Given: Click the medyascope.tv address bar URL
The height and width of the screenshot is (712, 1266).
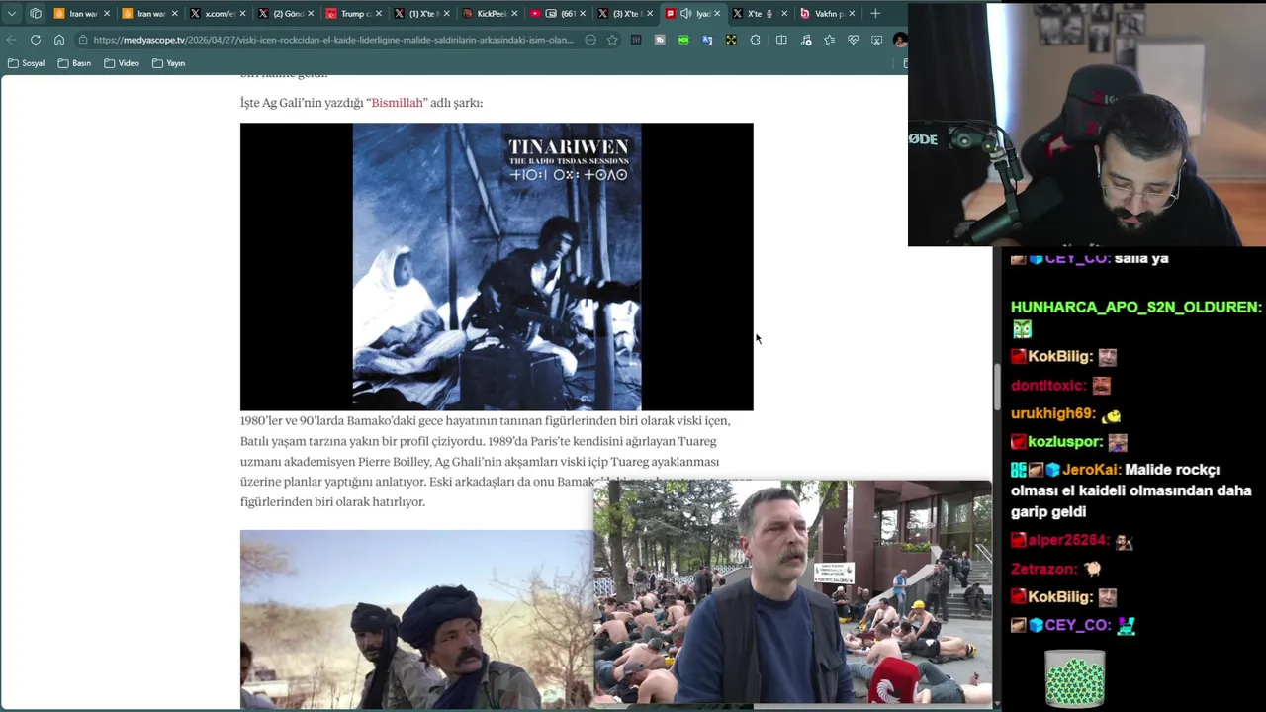Looking at the screenshot, I should 333,40.
